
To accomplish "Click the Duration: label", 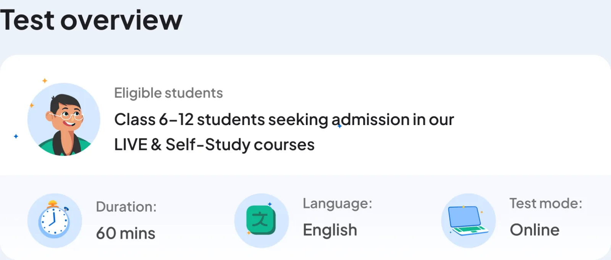I will pos(126,207).
